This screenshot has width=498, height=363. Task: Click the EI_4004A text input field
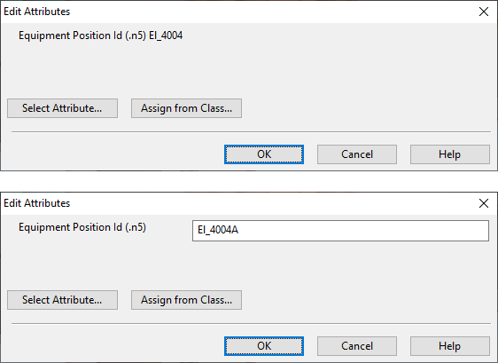point(340,231)
